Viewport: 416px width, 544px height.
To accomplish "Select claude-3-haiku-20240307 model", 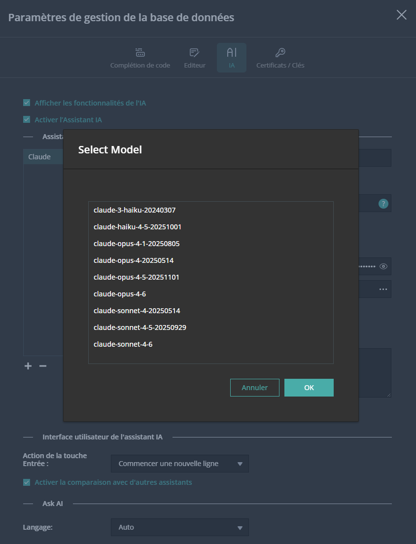I will pos(211,210).
